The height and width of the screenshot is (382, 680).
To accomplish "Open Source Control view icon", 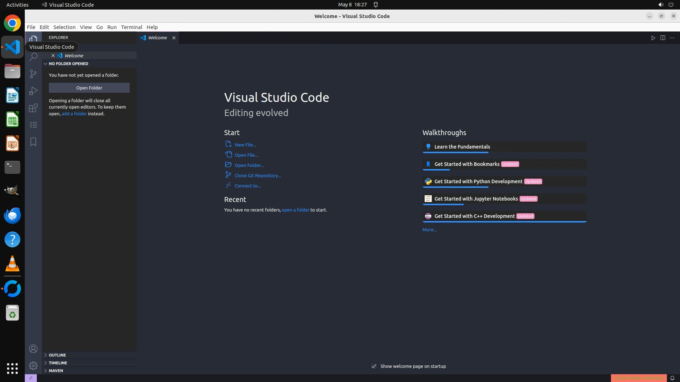I will point(33,74).
